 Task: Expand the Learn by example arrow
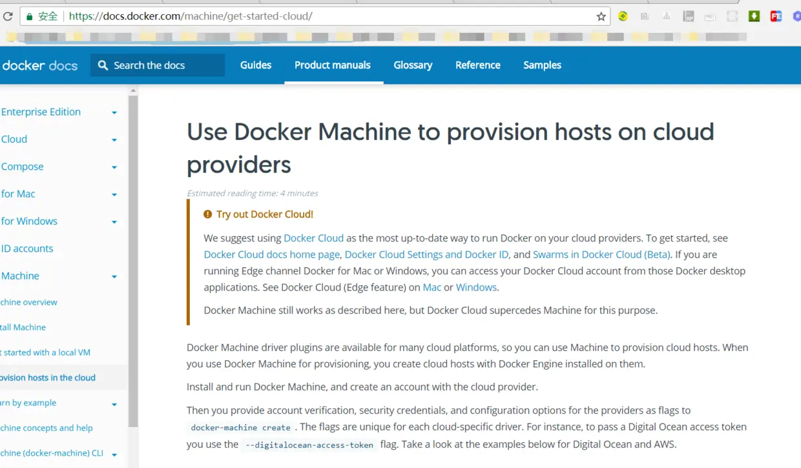114,405
